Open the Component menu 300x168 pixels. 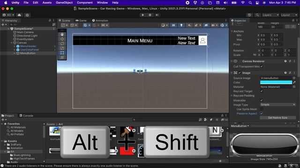tap(85, 3)
